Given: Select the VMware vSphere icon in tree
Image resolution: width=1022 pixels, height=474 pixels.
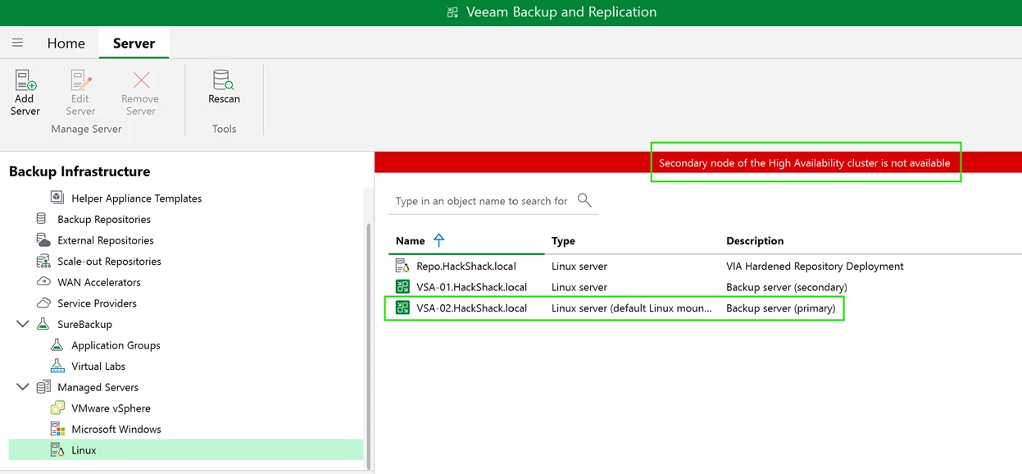Looking at the screenshot, I should tap(57, 408).
